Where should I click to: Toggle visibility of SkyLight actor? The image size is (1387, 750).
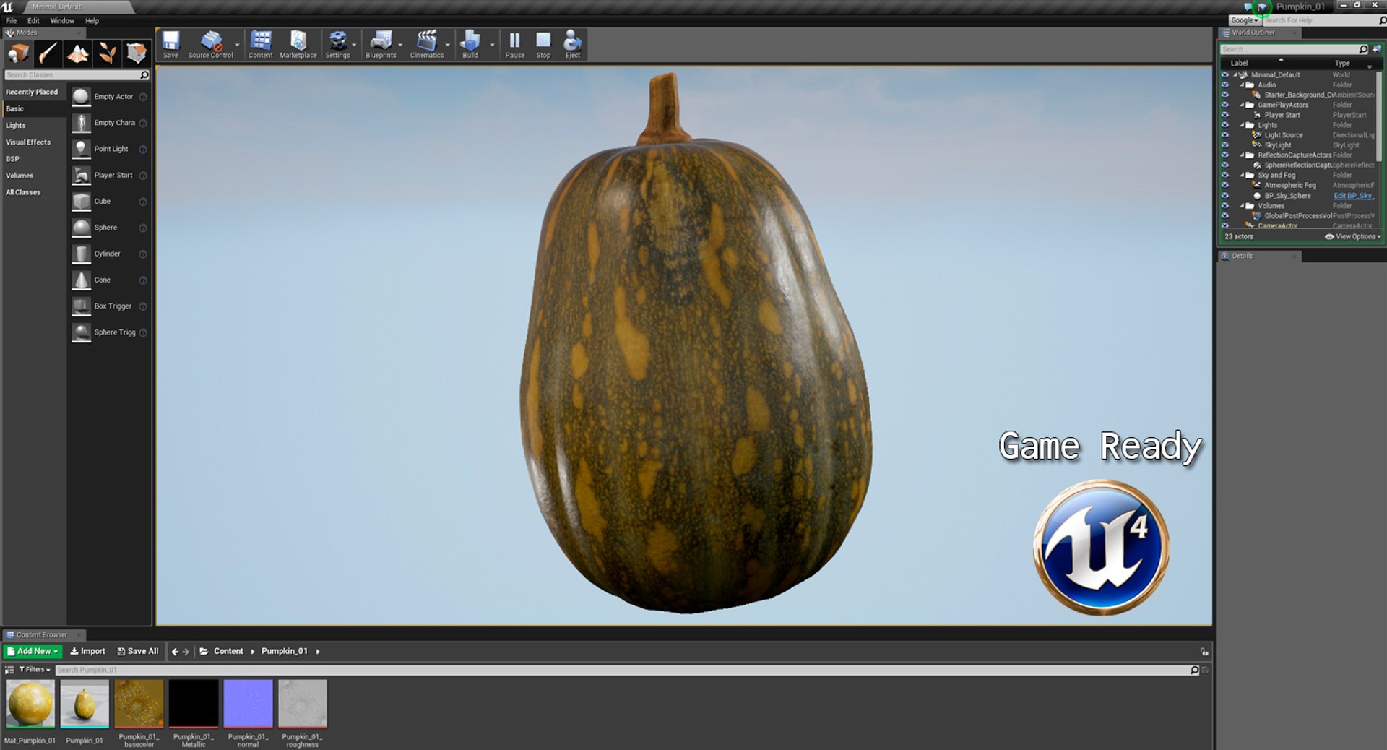pyautogui.click(x=1224, y=145)
